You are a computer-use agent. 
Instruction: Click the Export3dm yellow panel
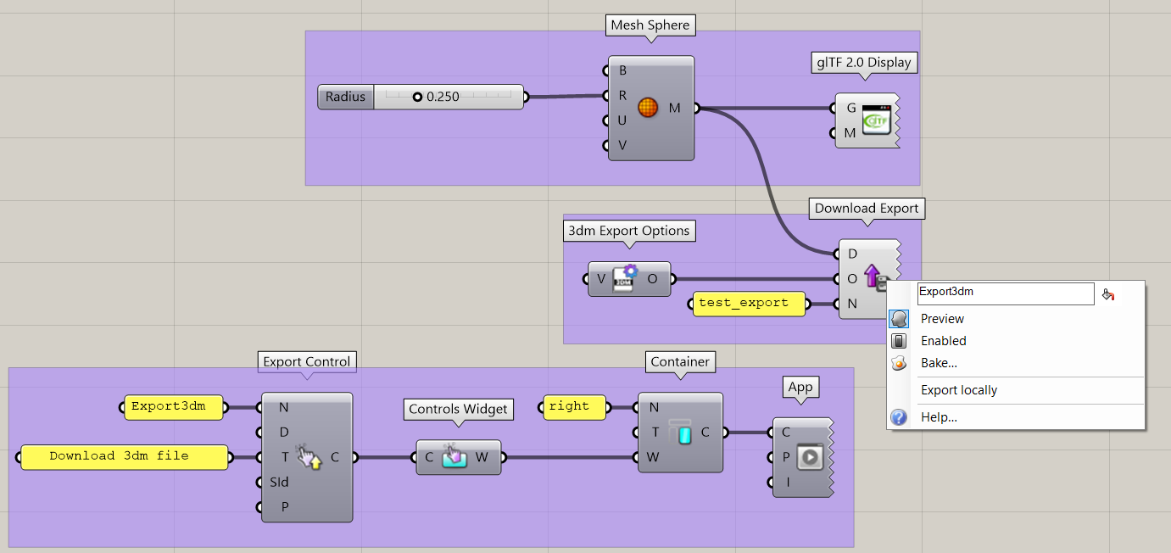(x=173, y=407)
